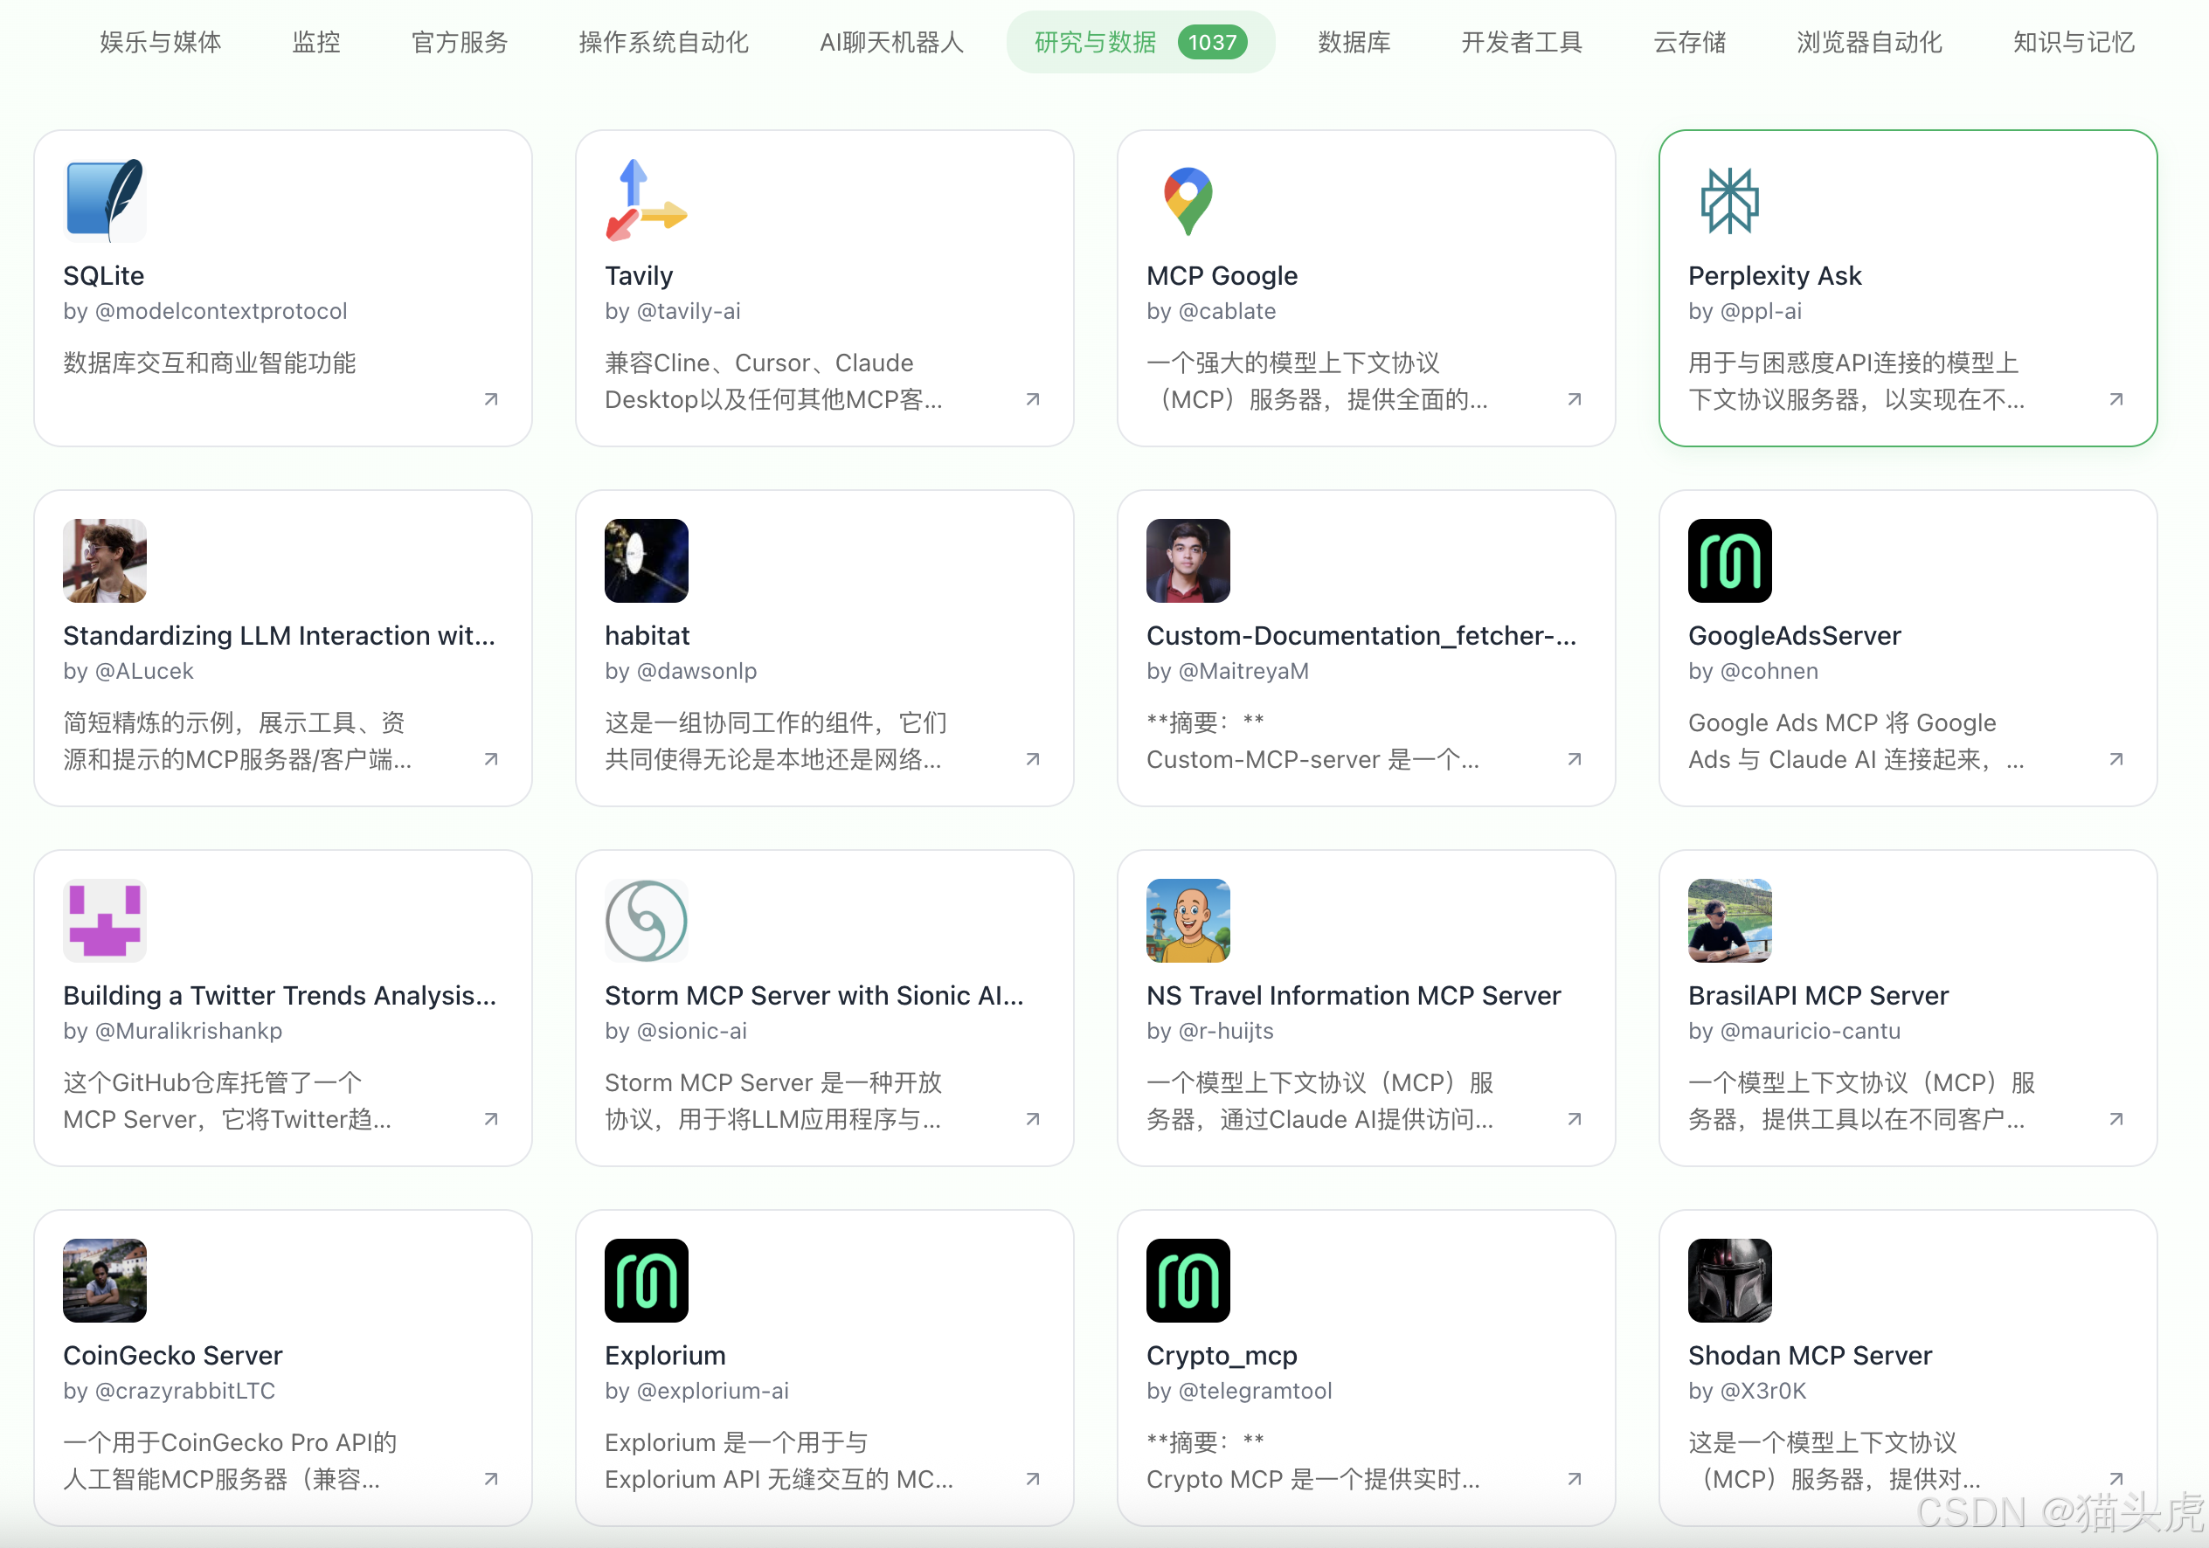Click author text by @dawsonlp

(682, 672)
